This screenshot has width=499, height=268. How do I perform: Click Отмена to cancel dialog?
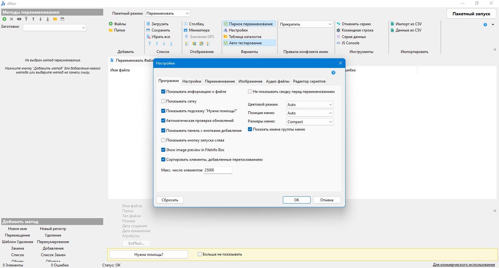coord(327,200)
